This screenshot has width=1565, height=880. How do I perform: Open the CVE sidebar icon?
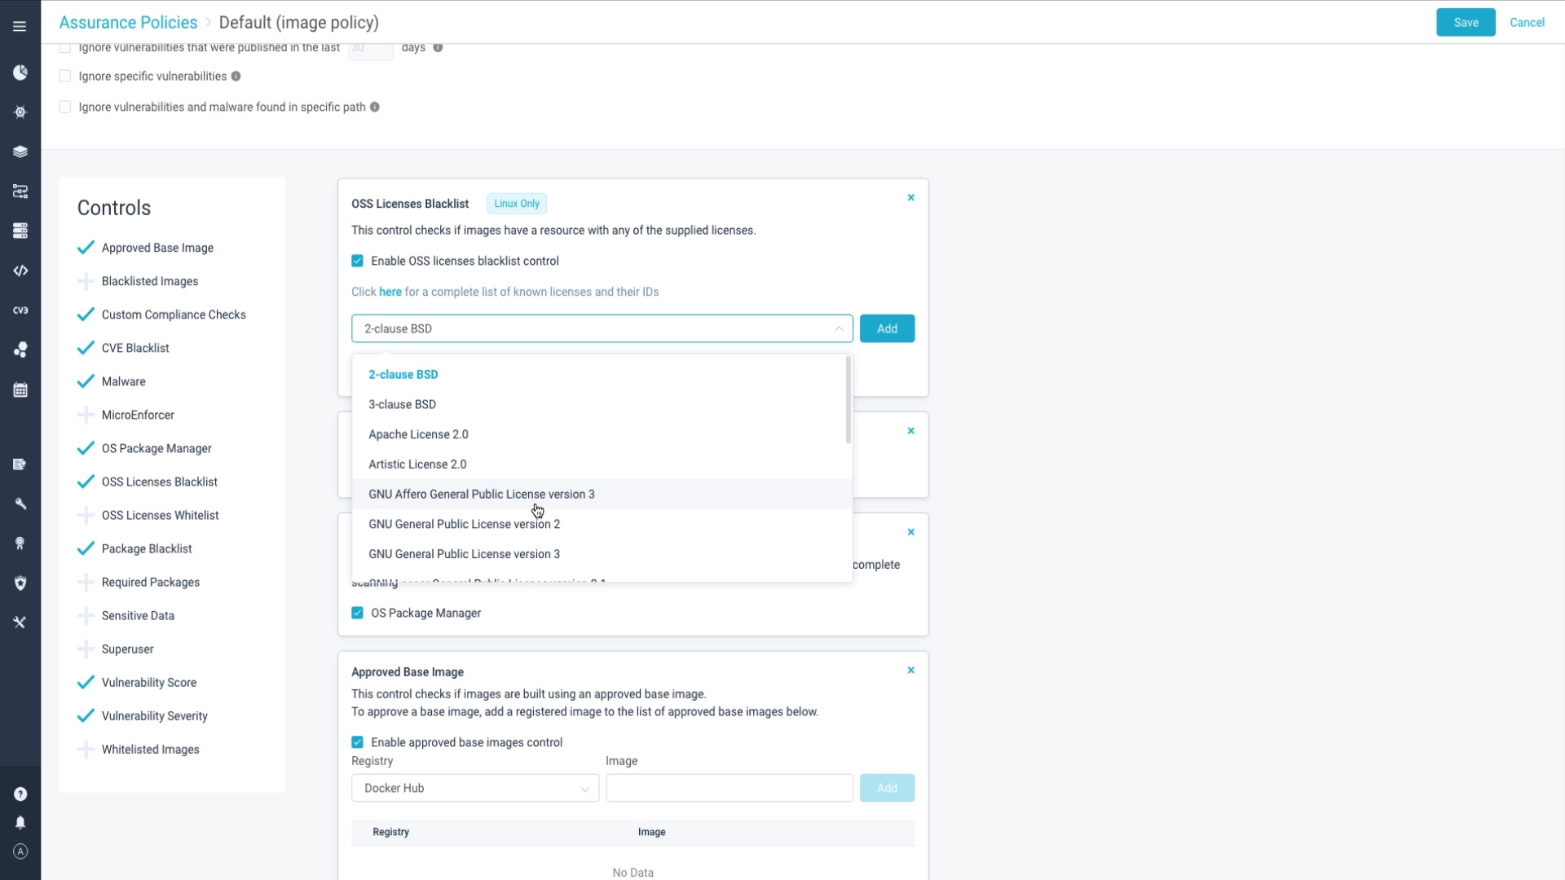coord(20,310)
